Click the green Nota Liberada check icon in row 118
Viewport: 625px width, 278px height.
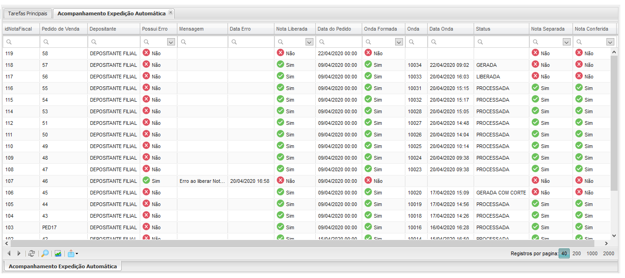[280, 64]
